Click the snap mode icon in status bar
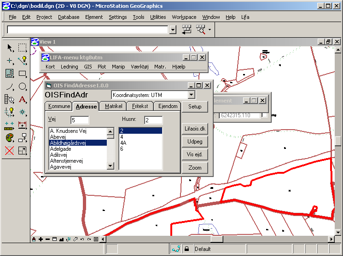This screenshot has height=256, width=343. click(176, 249)
